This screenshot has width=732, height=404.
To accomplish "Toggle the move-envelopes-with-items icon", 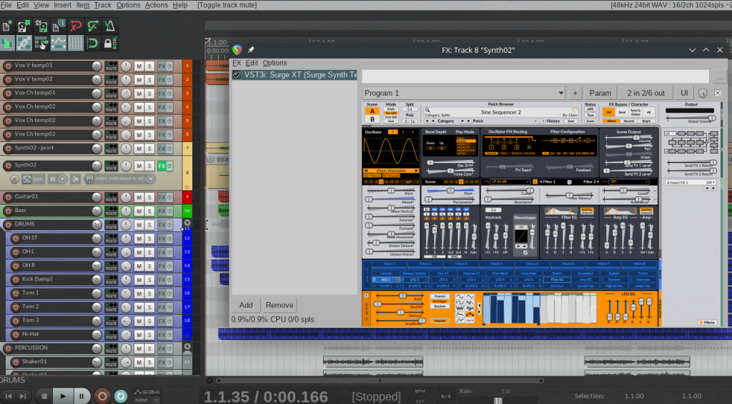I will click(59, 43).
